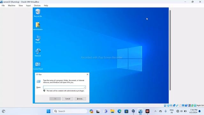Close the Run dialog with X
Viewport: 204px width, 115px height.
click(87, 74)
